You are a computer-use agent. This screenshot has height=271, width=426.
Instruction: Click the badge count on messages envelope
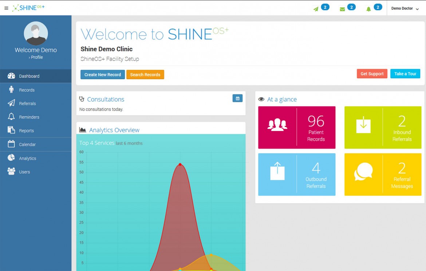[351, 7]
